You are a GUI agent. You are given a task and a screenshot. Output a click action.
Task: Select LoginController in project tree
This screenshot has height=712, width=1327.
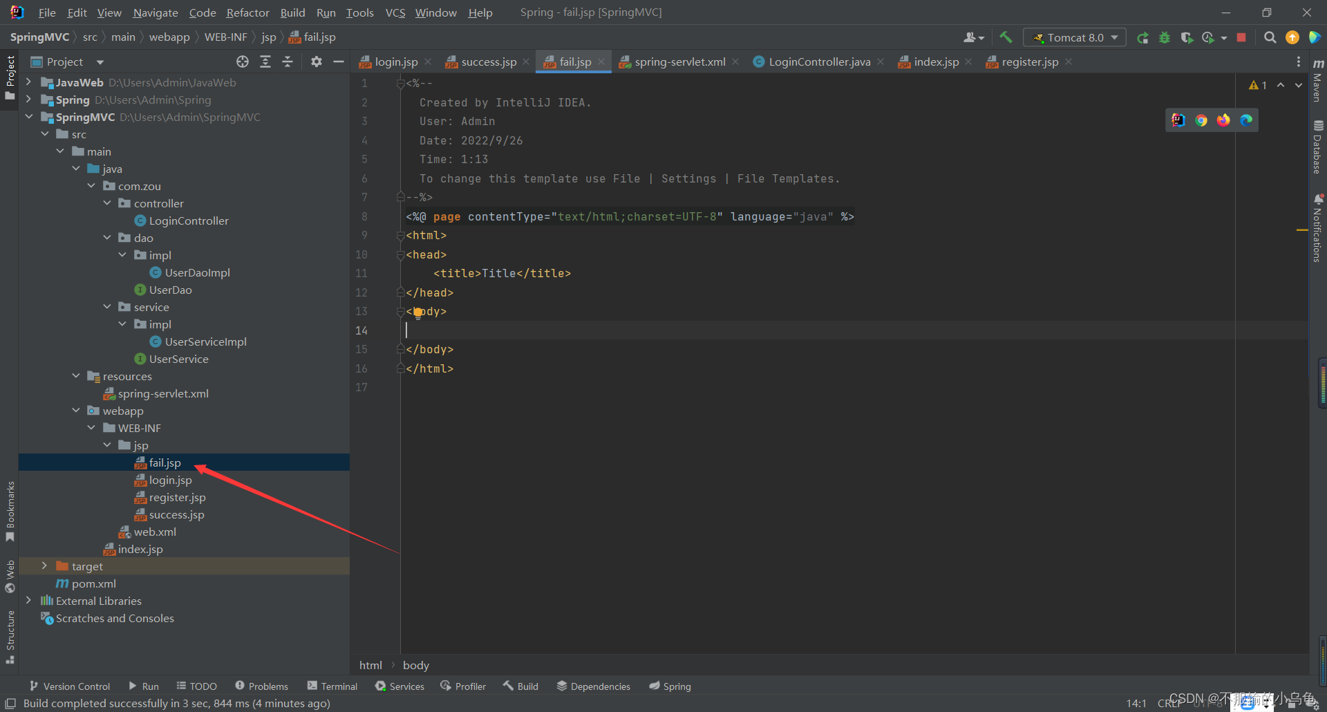pyautogui.click(x=189, y=221)
